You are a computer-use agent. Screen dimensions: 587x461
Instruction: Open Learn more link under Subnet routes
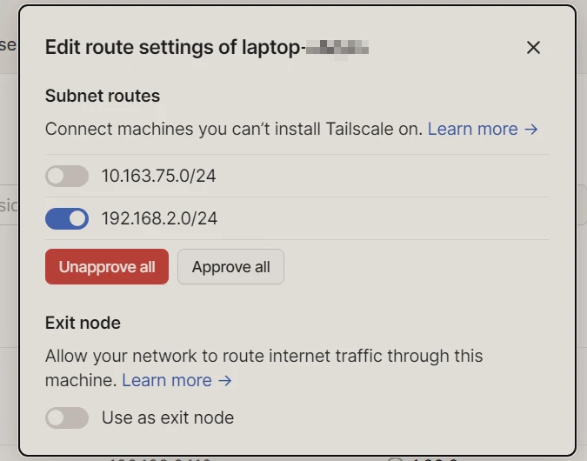[472, 129]
